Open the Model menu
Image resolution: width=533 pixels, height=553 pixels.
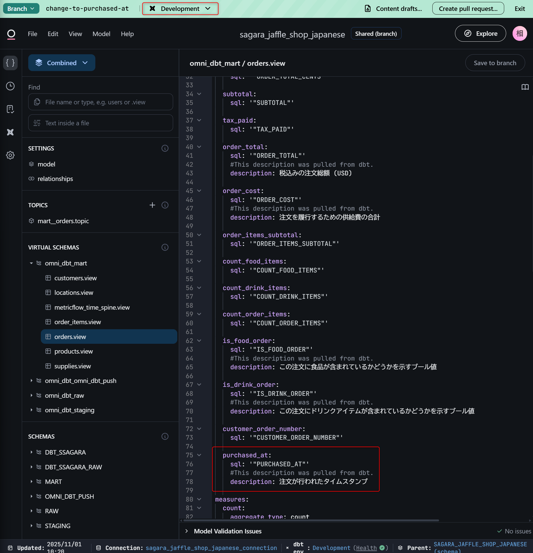(x=101, y=34)
